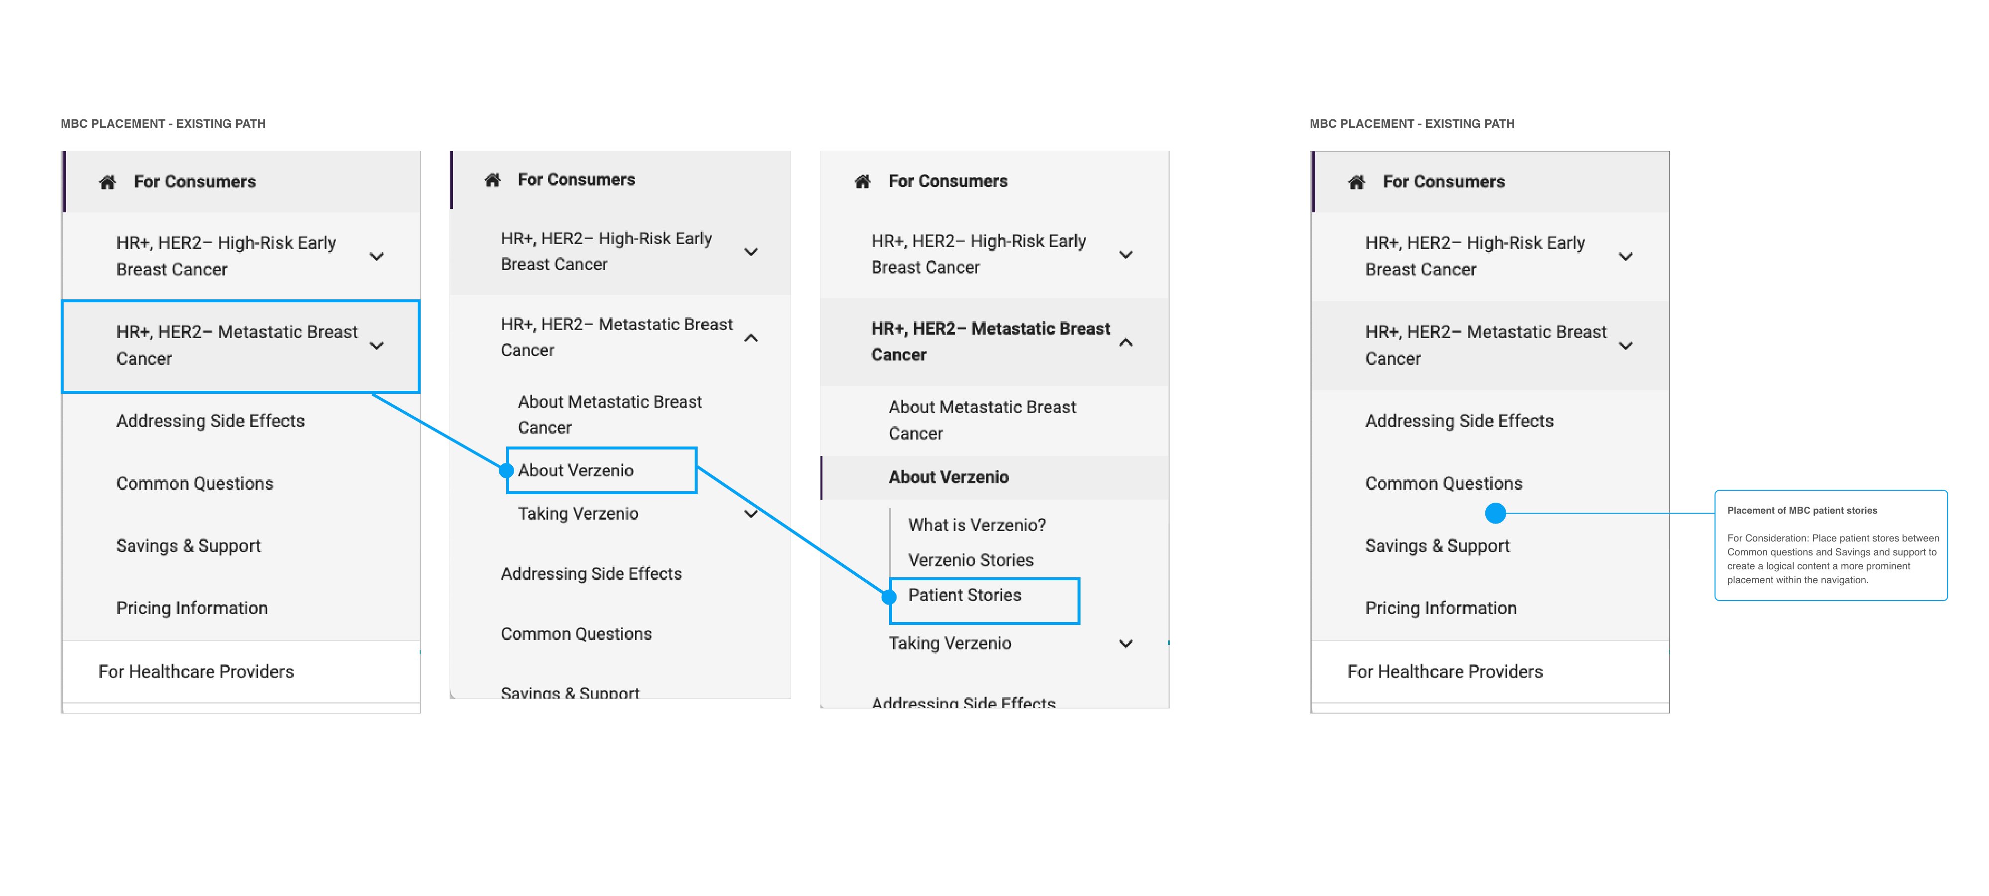Toggle the Taking Verzenio section in third panel
Viewport: 1989px width, 896px height.
pyautogui.click(x=1127, y=642)
